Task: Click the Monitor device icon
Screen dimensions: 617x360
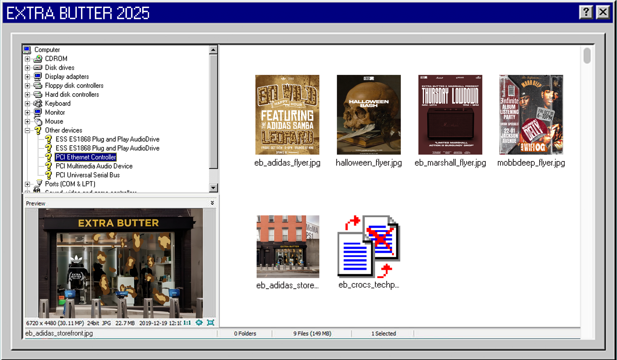Action: click(x=38, y=112)
